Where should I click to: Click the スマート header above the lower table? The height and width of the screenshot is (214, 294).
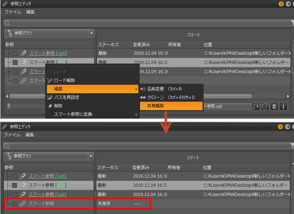point(193,158)
